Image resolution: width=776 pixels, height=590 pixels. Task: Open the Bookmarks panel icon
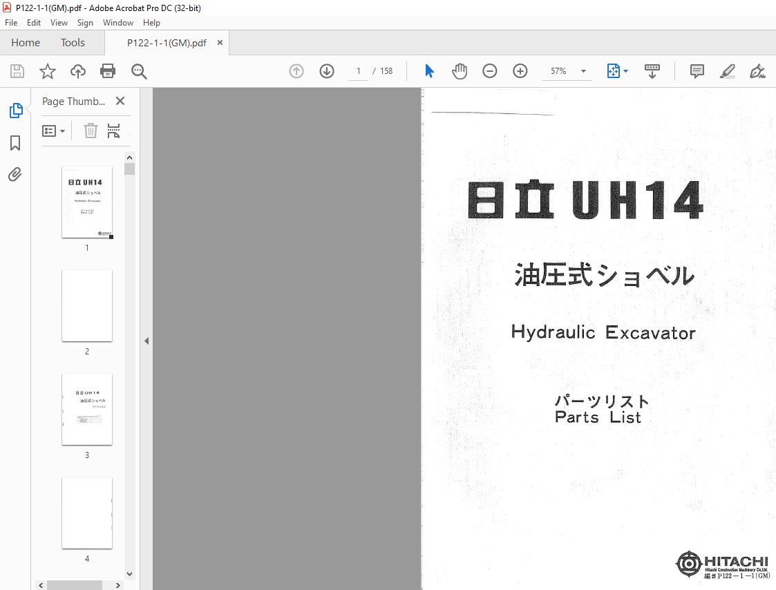(15, 143)
